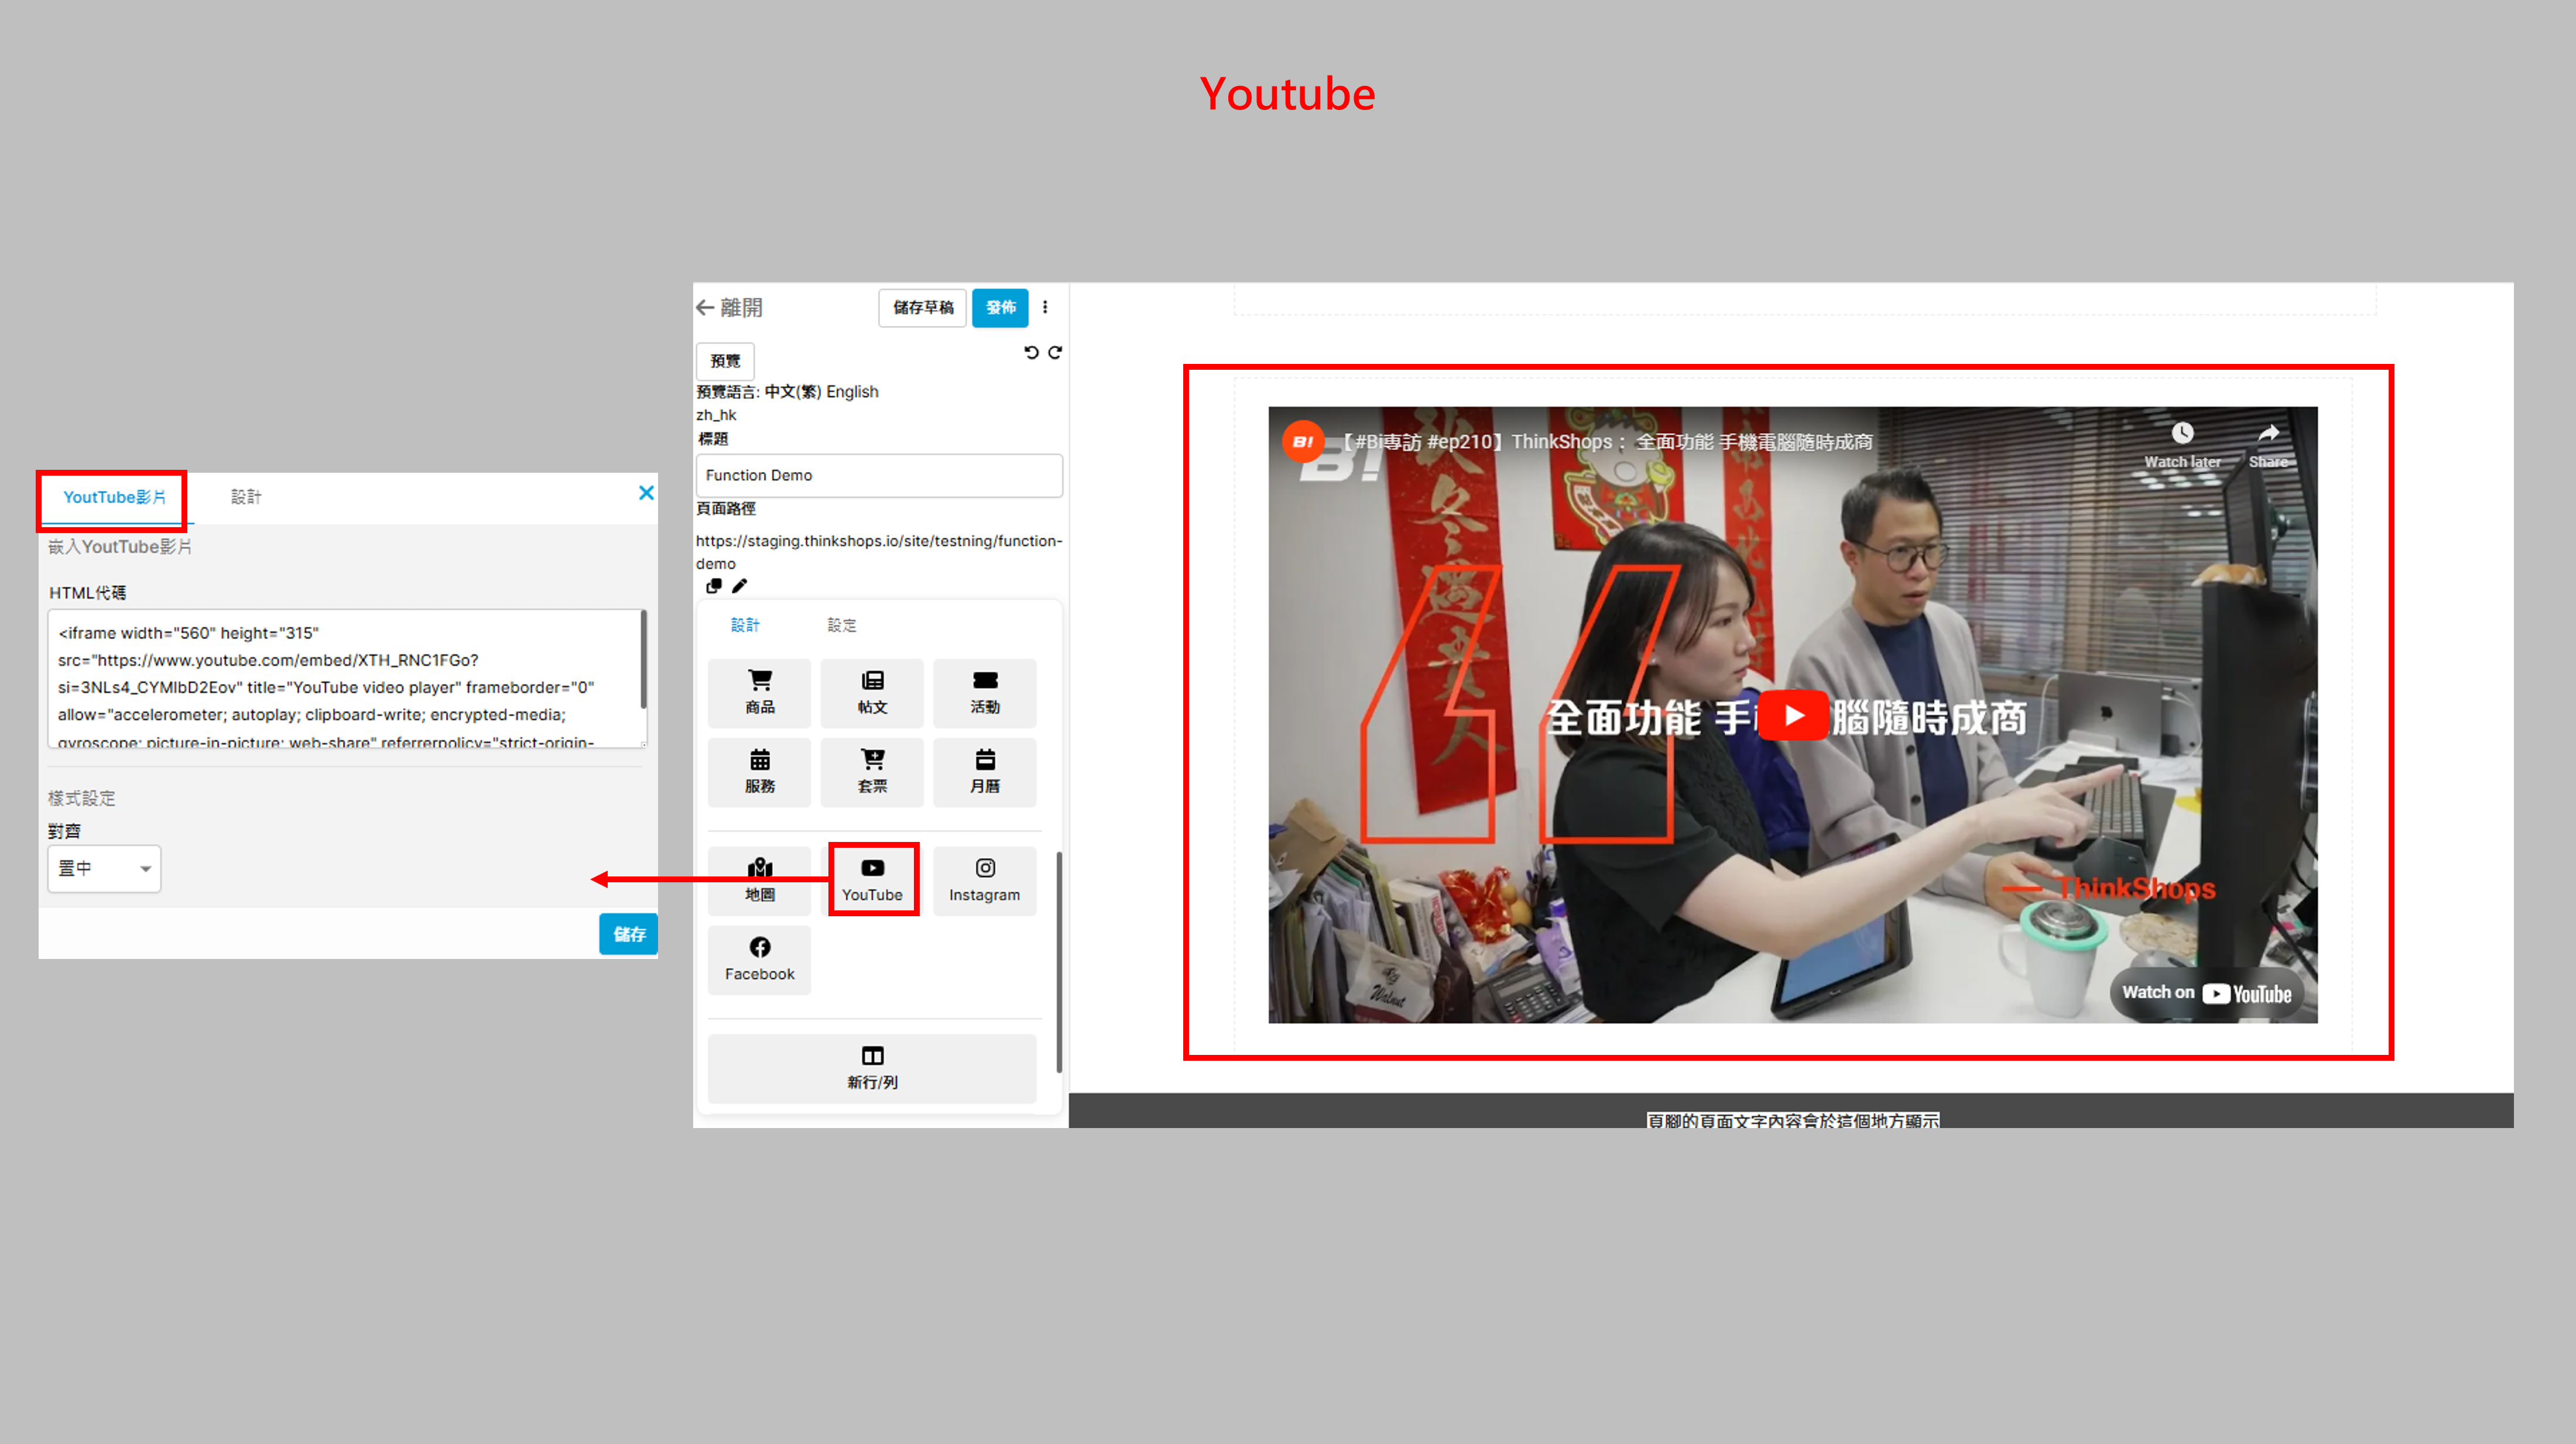Close the YouTube settings panel
This screenshot has width=2576, height=1444.
(x=646, y=491)
